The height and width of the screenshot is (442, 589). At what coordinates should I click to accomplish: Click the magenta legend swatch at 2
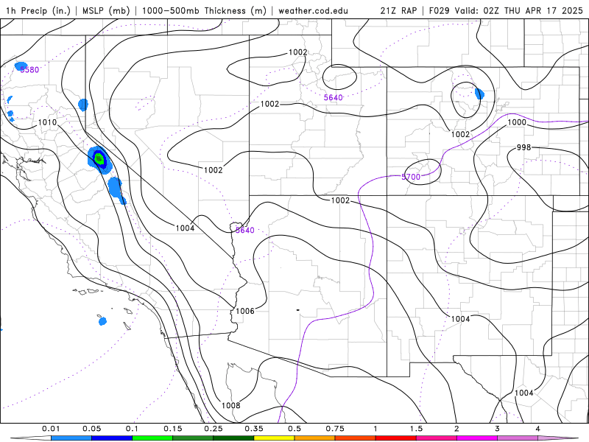click(477, 438)
